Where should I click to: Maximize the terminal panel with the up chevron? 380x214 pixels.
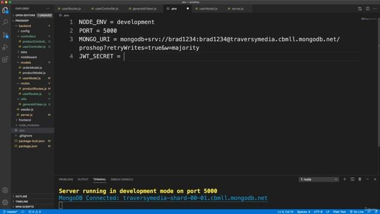click(x=368, y=180)
